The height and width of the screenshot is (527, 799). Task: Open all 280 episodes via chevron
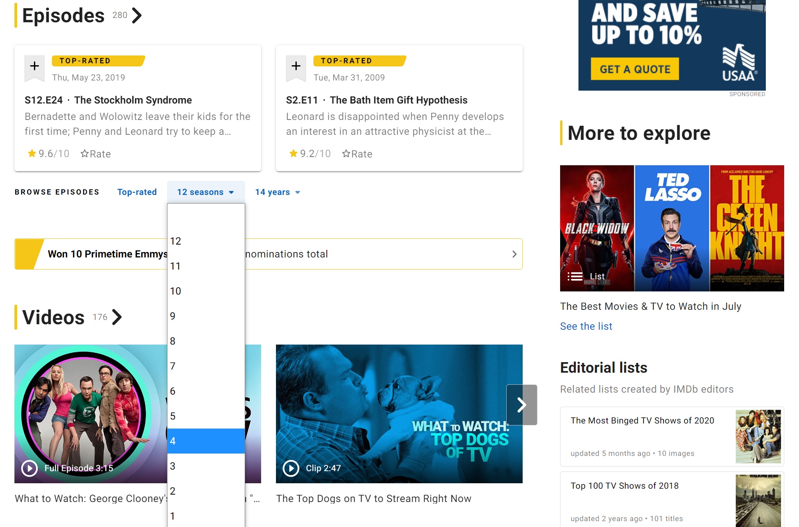click(x=137, y=16)
